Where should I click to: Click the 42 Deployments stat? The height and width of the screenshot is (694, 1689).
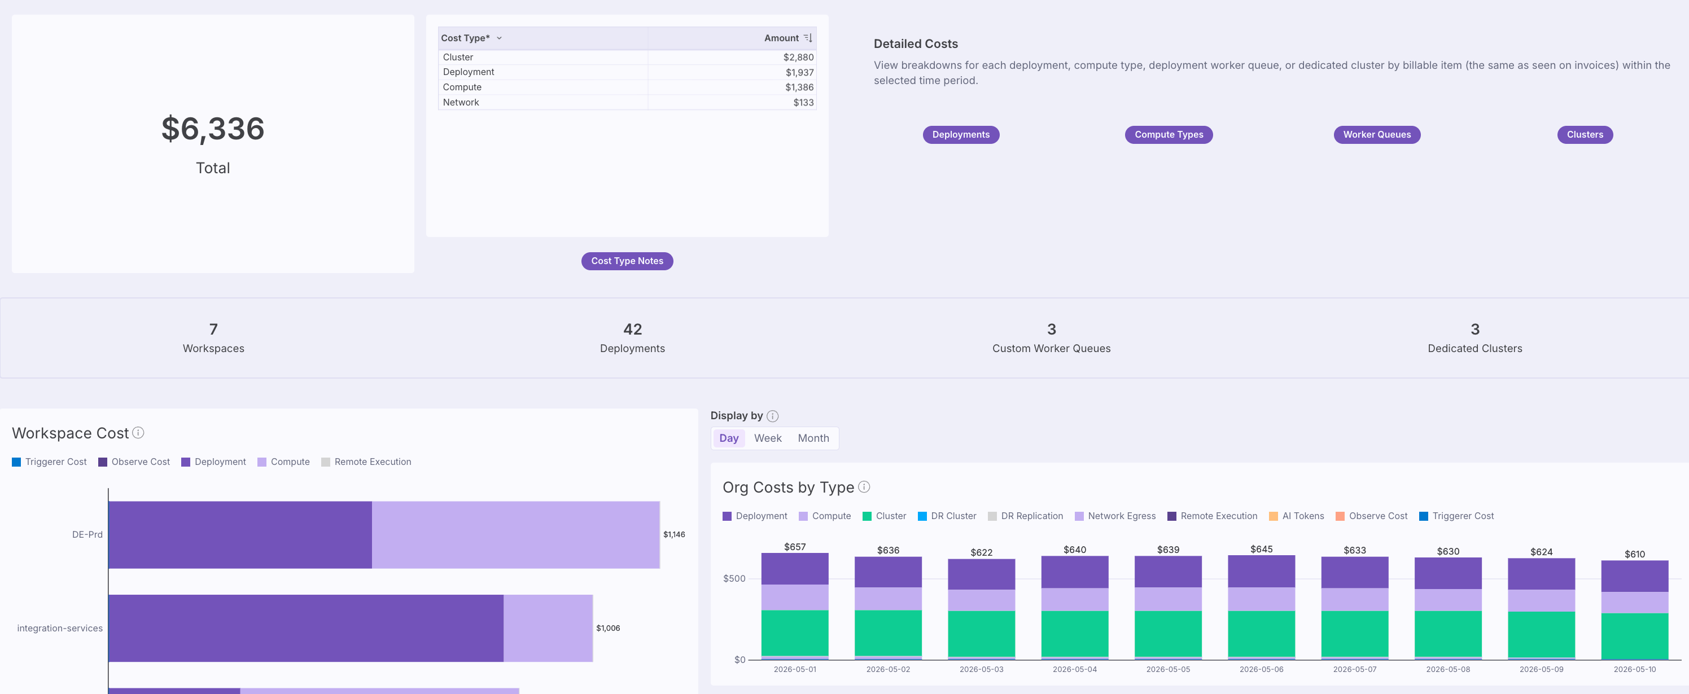632,337
